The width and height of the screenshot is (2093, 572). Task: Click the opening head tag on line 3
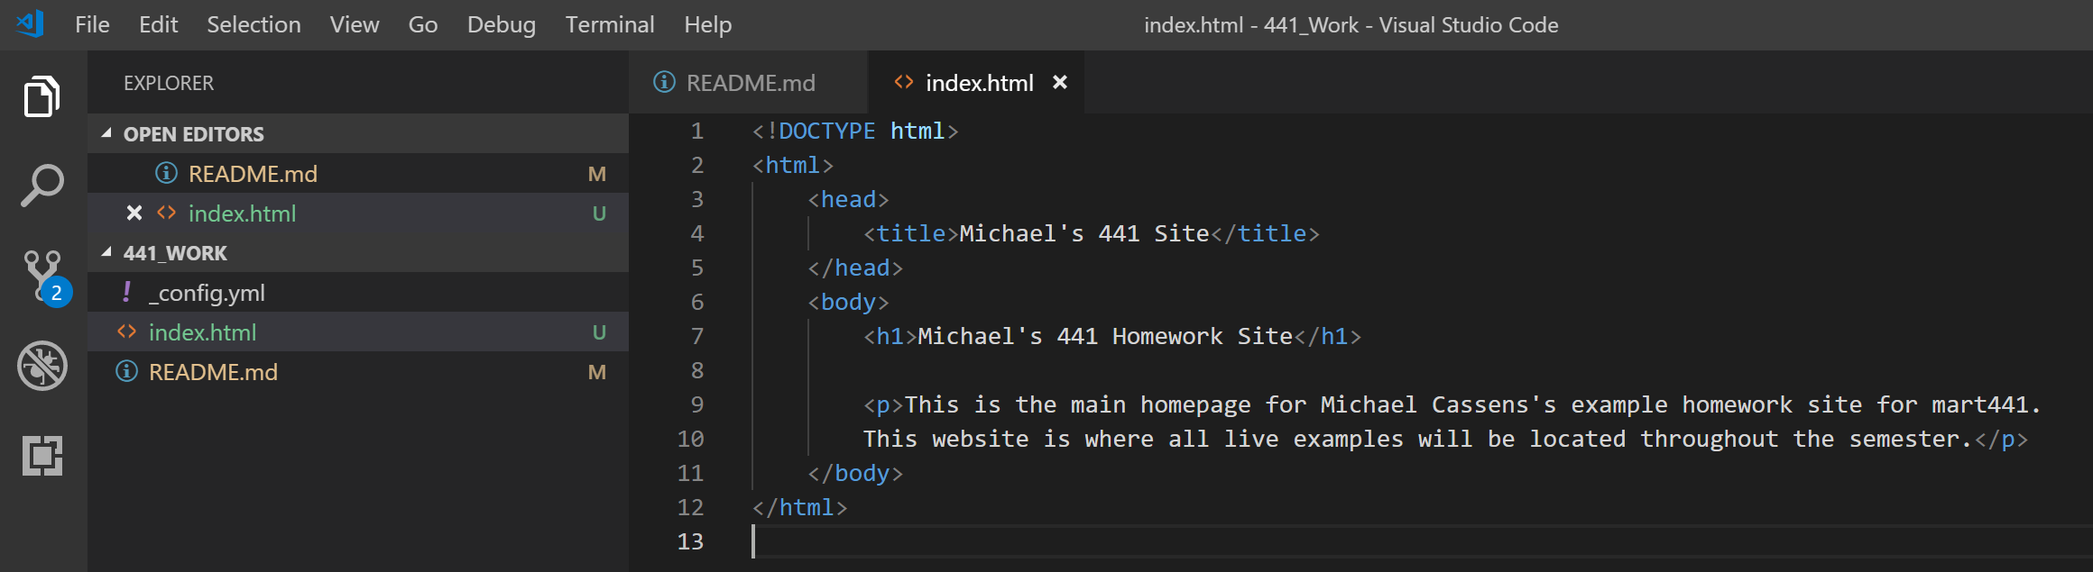(x=848, y=199)
